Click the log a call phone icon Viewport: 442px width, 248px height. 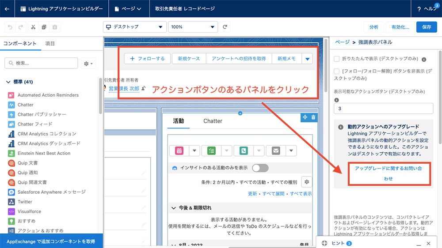coord(244,150)
